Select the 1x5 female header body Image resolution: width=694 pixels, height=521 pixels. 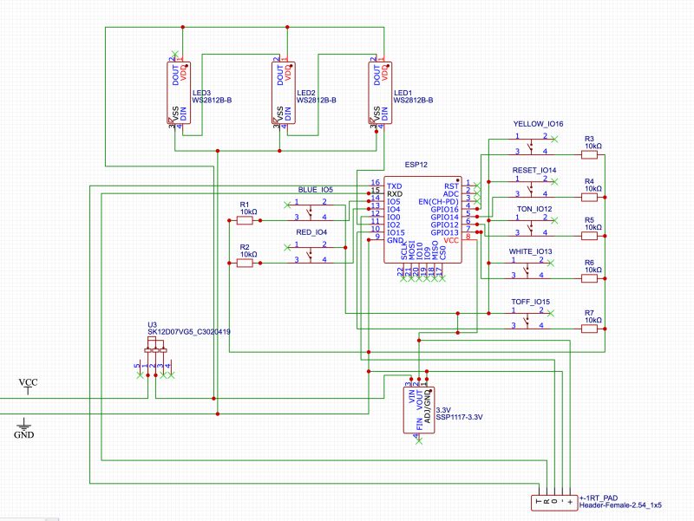pyautogui.click(x=554, y=503)
